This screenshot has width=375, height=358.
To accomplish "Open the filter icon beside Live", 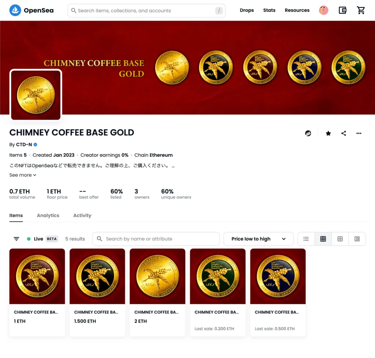I will tap(16, 239).
